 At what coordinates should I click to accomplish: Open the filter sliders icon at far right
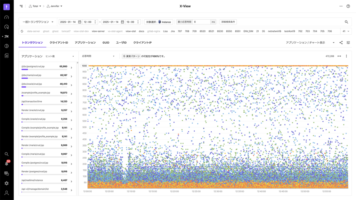coord(348,43)
